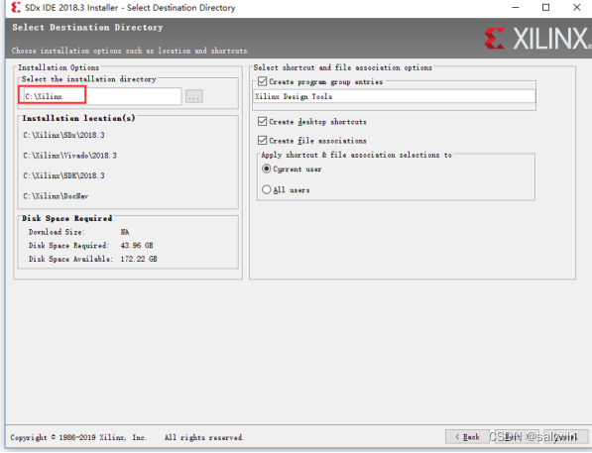Viewport: 592px width, 453px height.
Task: Close the SDx installer window
Action: pyautogui.click(x=576, y=8)
